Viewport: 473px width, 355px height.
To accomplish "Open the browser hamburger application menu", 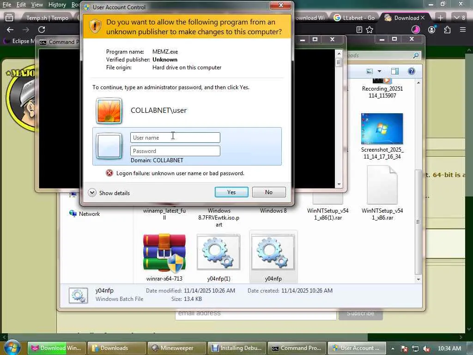I will (x=463, y=30).
